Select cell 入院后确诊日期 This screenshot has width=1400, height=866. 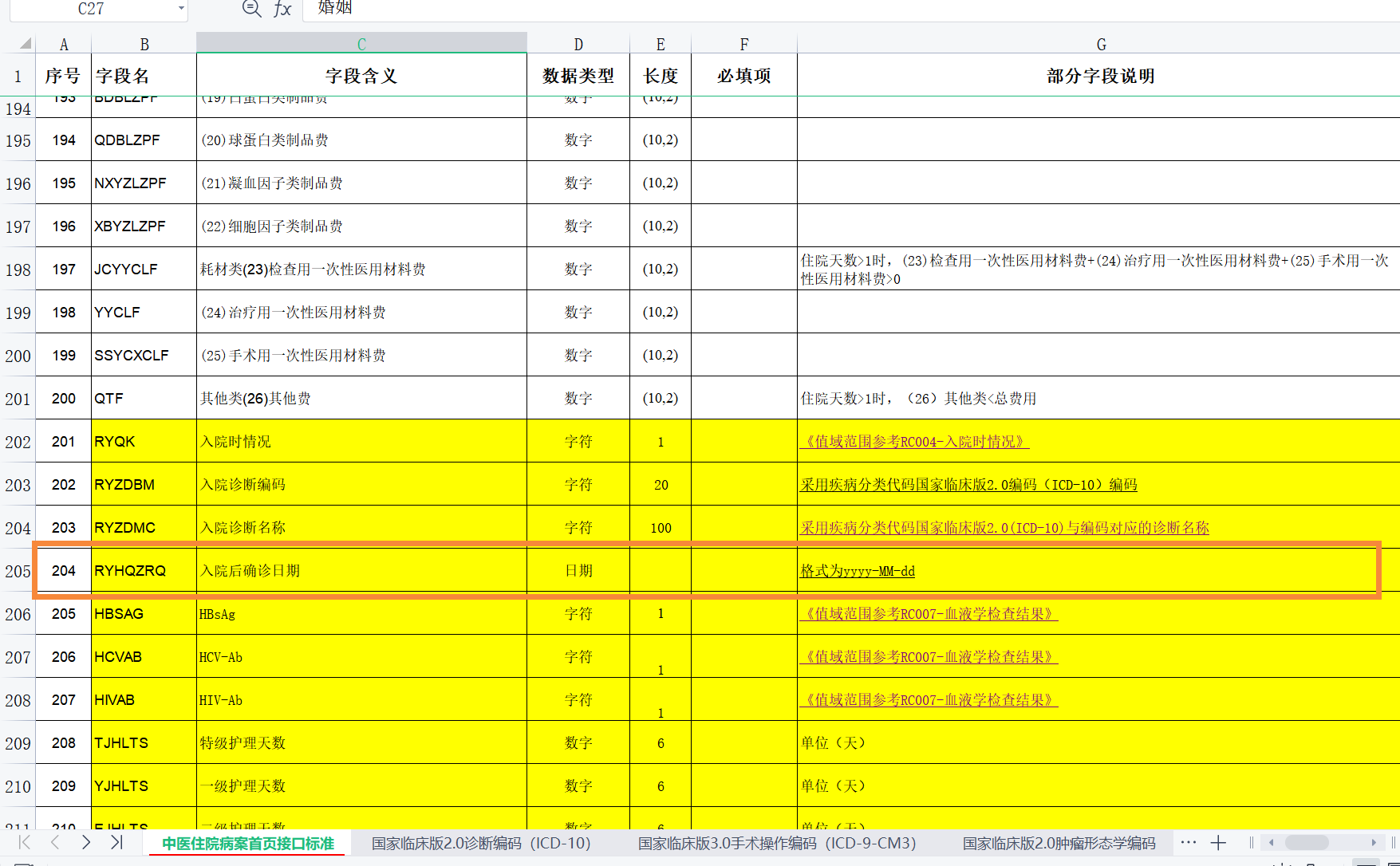coord(361,571)
